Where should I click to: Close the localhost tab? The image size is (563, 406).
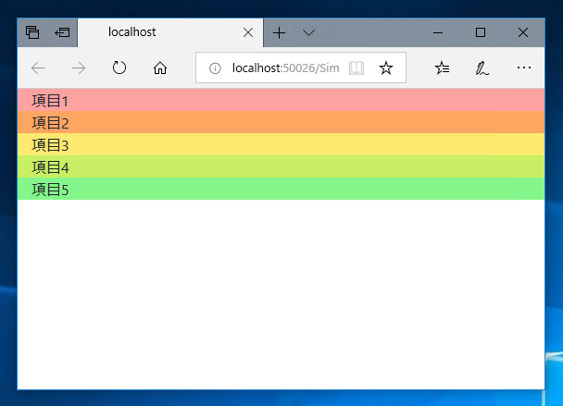[x=248, y=32]
